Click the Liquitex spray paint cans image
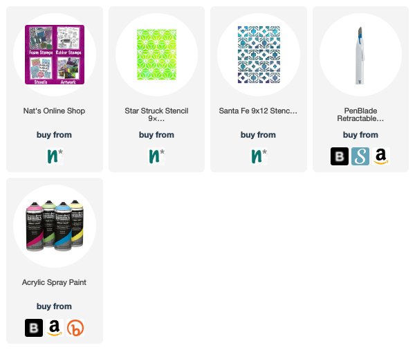415x350 pixels. [x=55, y=225]
